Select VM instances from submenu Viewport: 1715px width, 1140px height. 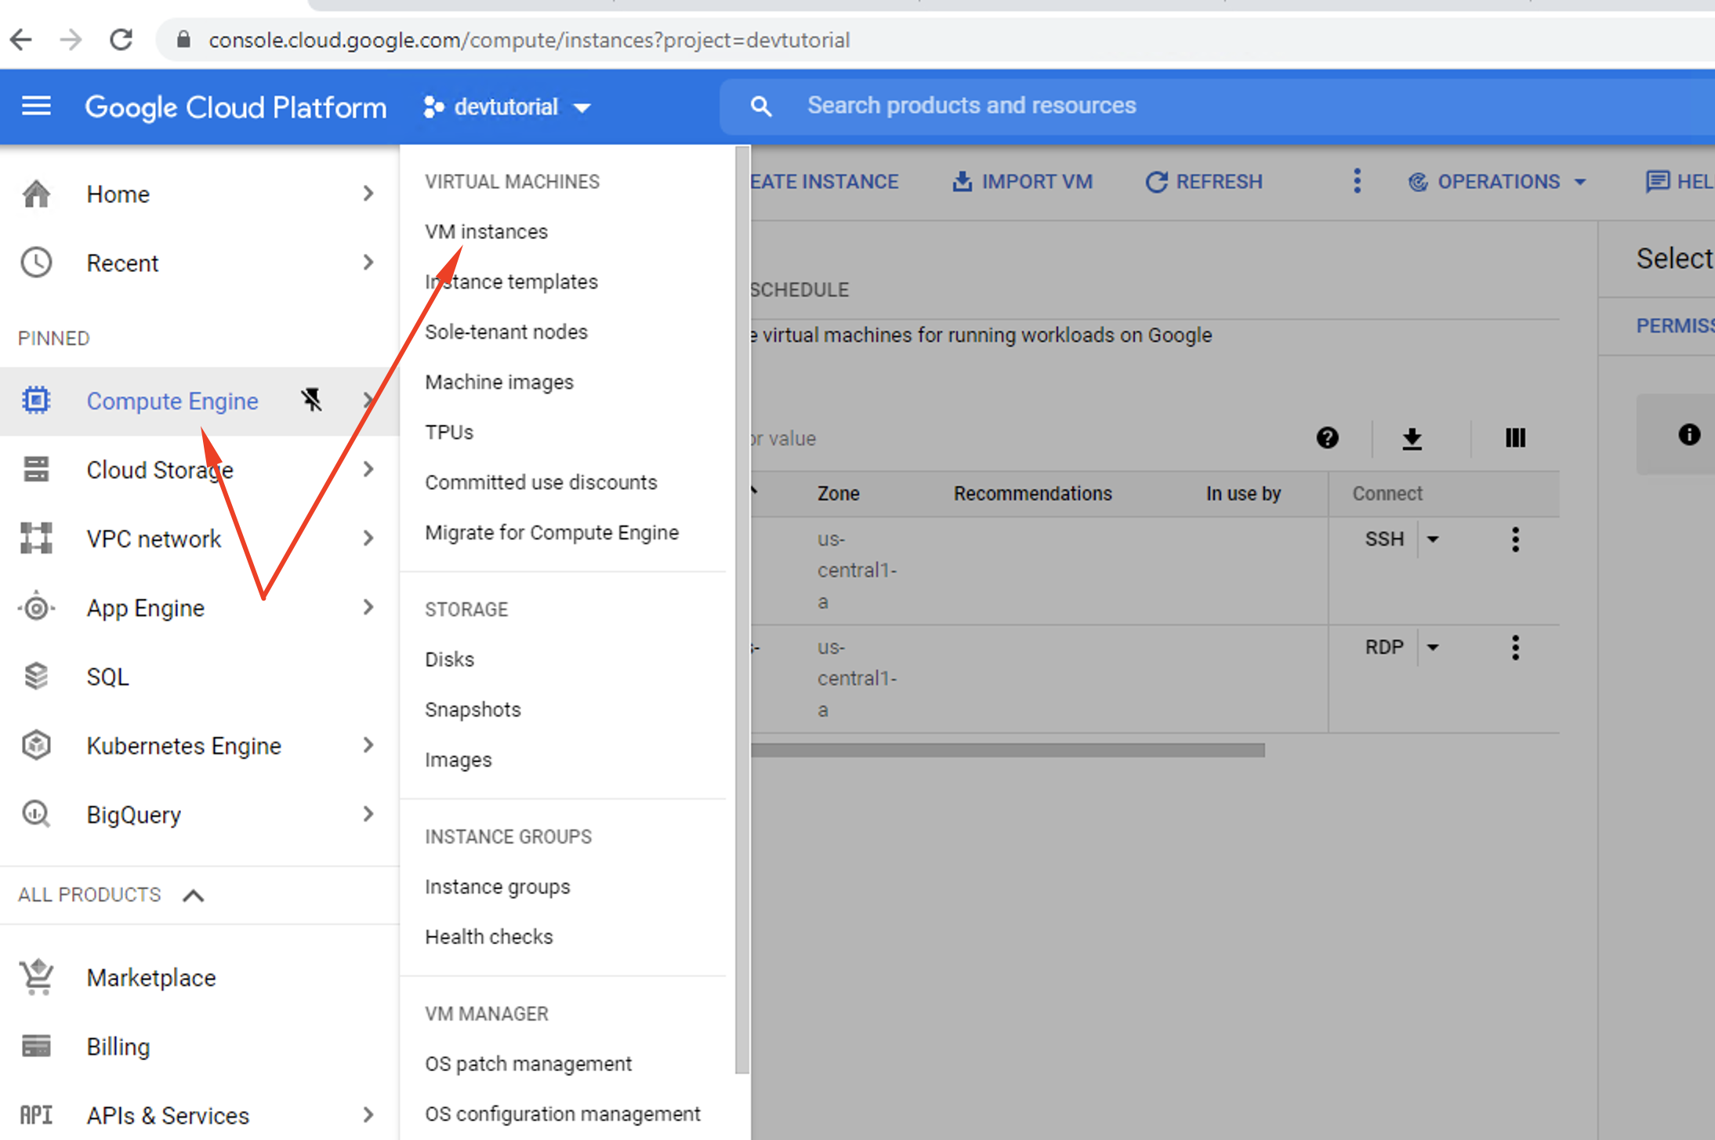486,231
